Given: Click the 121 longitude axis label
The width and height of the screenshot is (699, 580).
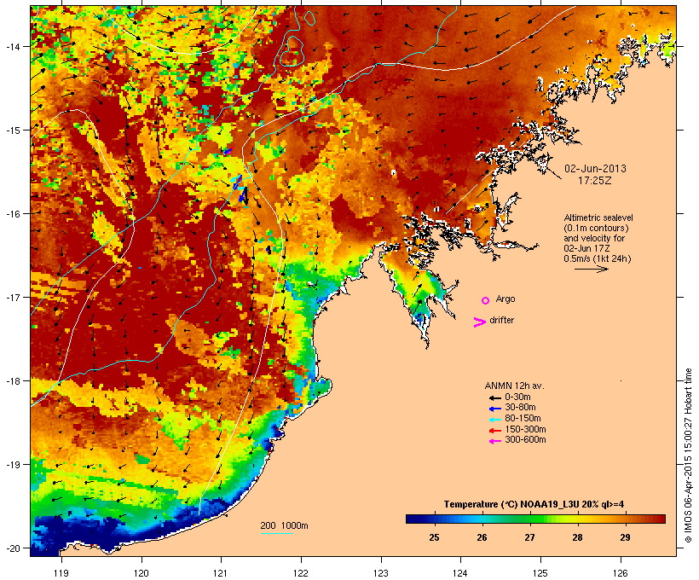Looking at the screenshot, I should [221, 573].
